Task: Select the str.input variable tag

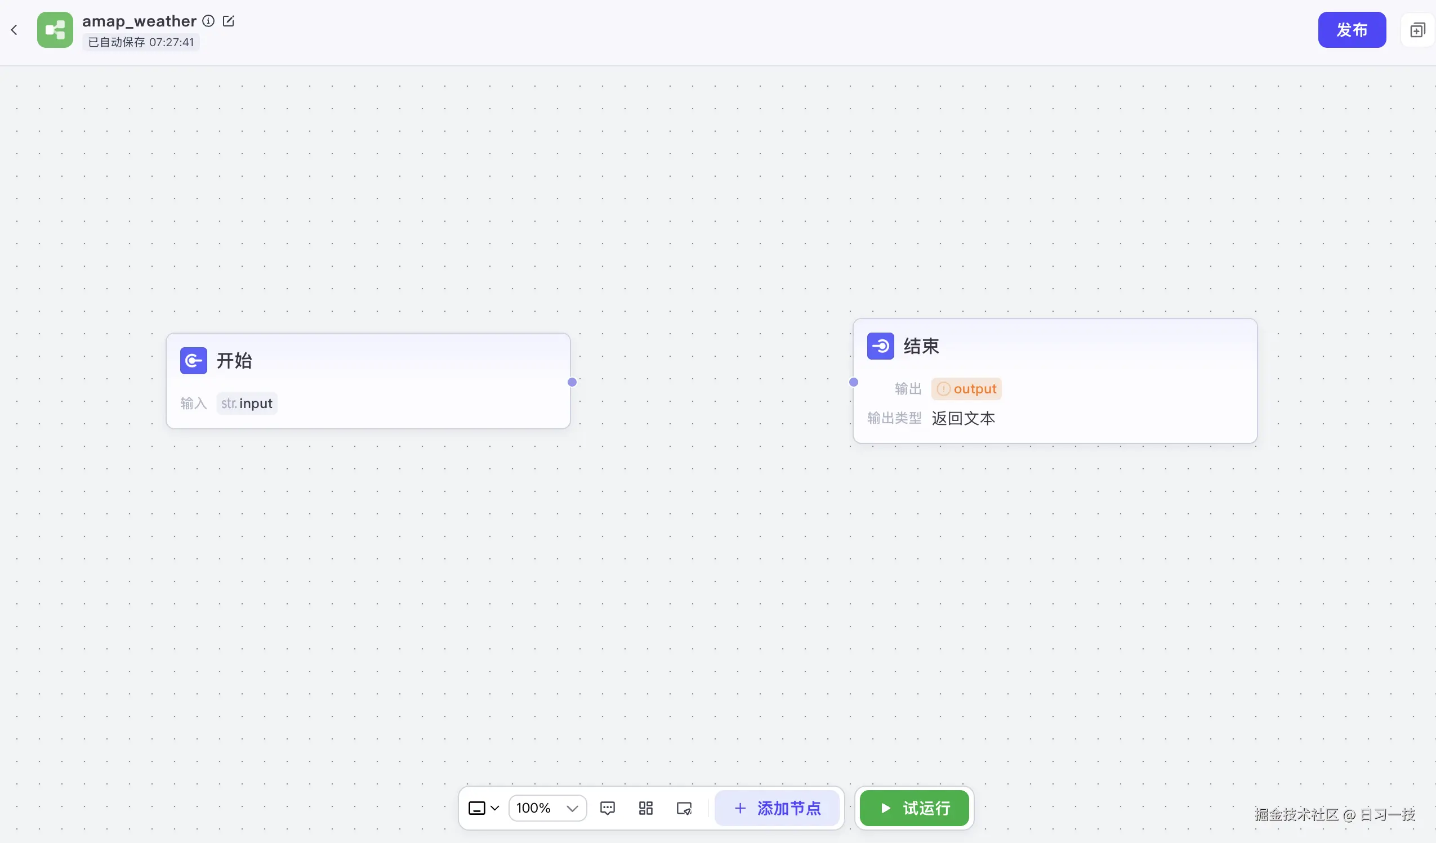Action: 246,403
